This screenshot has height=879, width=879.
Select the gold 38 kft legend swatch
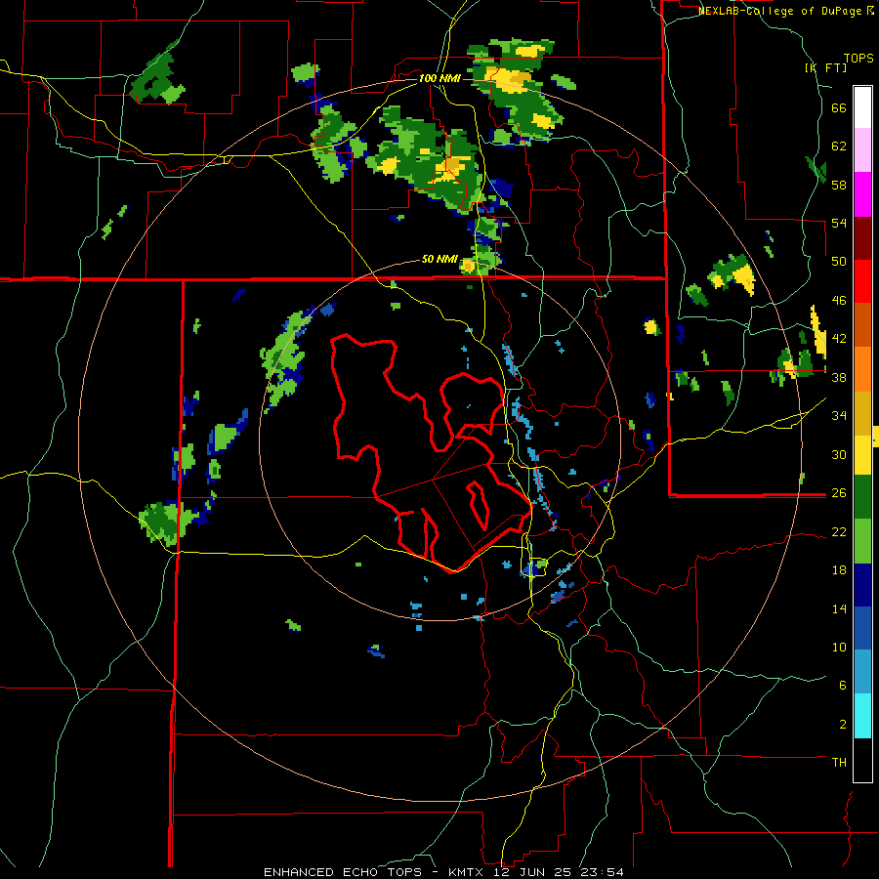862,413
